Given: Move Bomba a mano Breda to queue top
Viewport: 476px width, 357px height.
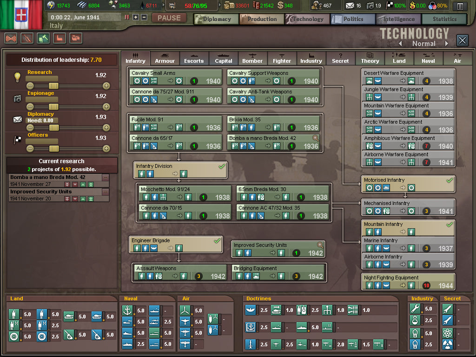Looking at the screenshot, I should tap(90, 185).
